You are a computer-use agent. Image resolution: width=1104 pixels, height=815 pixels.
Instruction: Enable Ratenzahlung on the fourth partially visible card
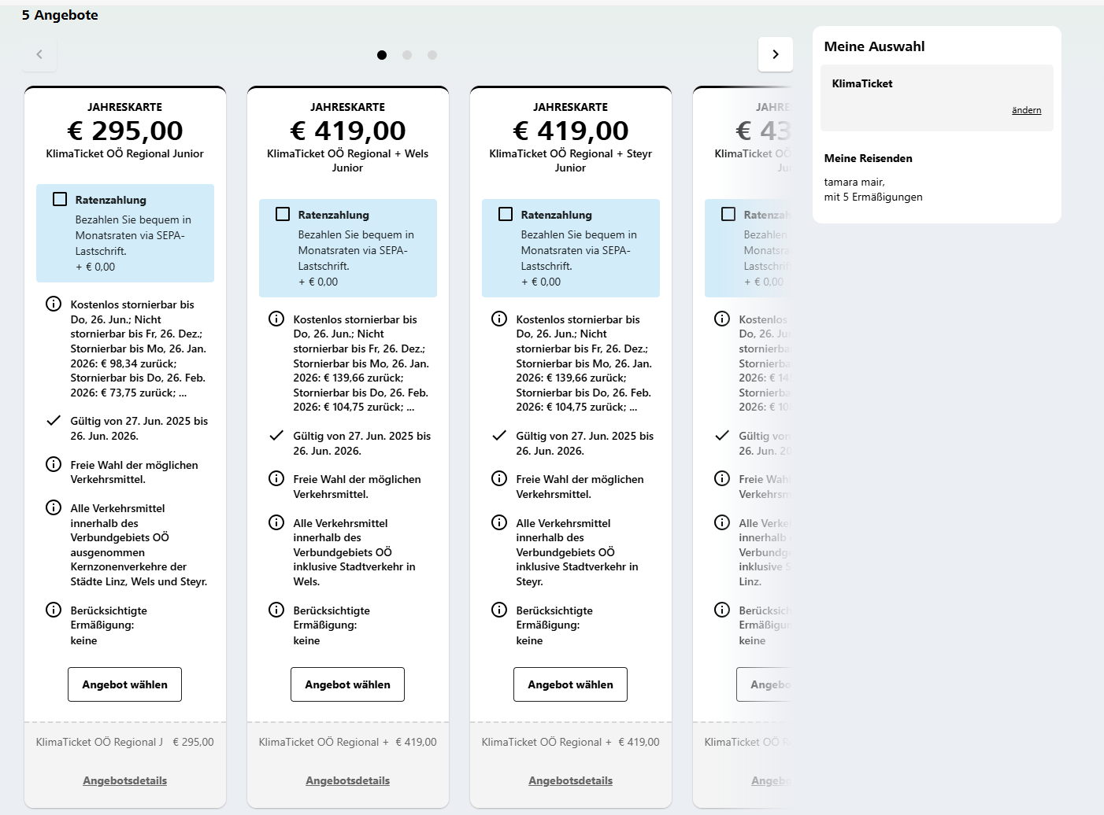pyautogui.click(x=728, y=214)
